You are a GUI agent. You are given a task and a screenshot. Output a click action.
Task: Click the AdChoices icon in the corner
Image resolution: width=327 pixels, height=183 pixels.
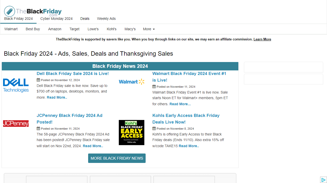pos(324,180)
